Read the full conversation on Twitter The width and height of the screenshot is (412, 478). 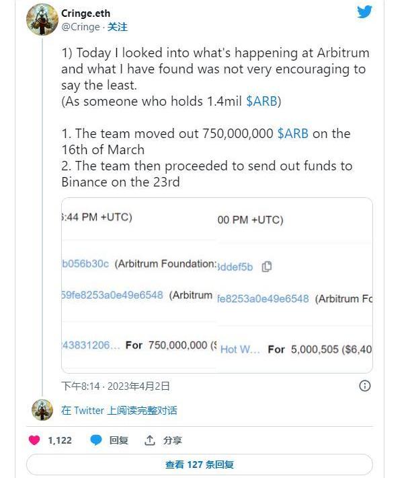[x=119, y=410]
